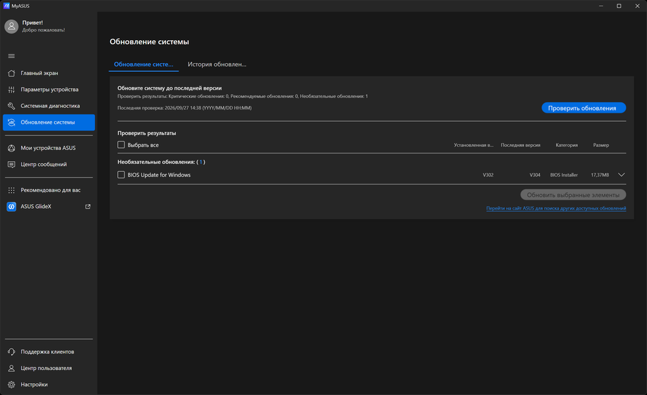Open Поддержка клиентов label

[47, 352]
